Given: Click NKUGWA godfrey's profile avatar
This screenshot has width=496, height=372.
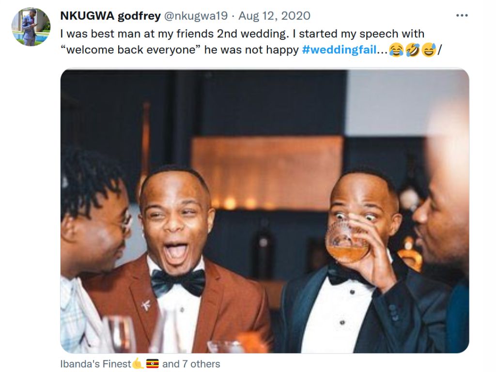Looking at the screenshot, I should (x=31, y=27).
